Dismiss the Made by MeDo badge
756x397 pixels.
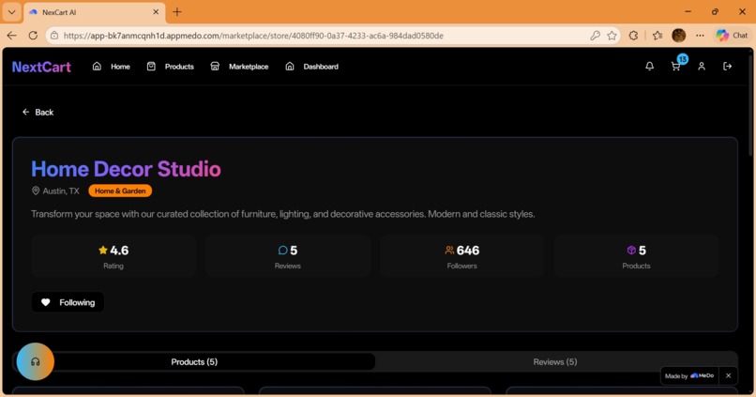coord(728,375)
